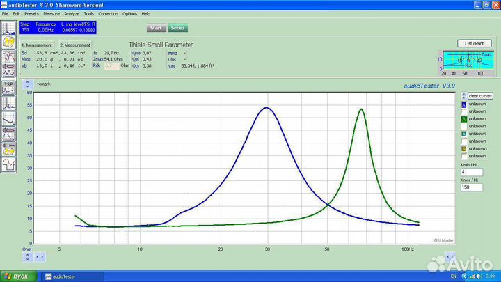Click the X max / Hz input field

tap(472, 187)
